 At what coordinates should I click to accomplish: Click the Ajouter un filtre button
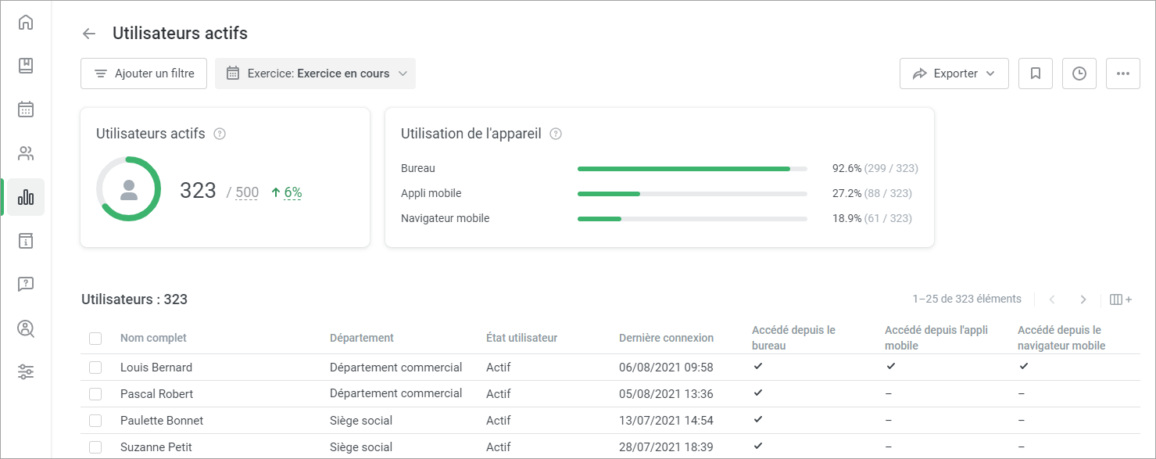tap(144, 73)
